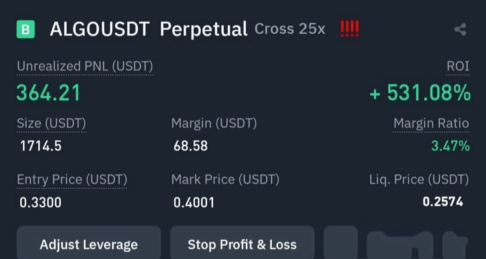Tap the Mark Price (USDT) label
Image resolution: width=486 pixels, height=259 pixels.
(225, 179)
